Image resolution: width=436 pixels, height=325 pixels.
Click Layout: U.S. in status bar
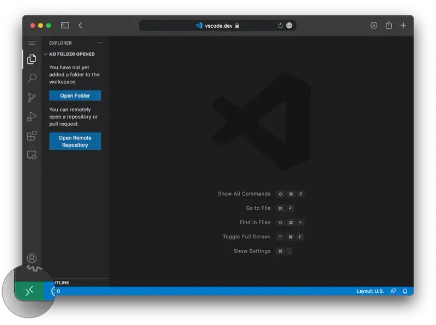pos(370,291)
